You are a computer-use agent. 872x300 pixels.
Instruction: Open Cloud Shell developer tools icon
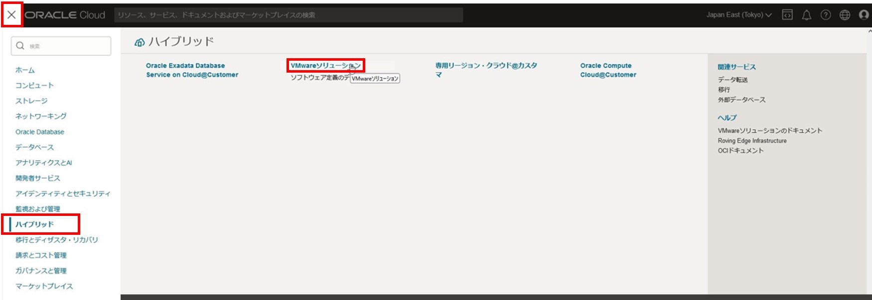[x=787, y=15]
